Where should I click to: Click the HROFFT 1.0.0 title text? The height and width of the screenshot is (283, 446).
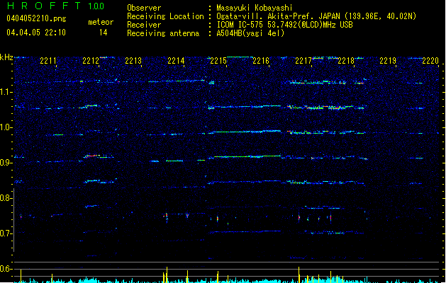55,6
